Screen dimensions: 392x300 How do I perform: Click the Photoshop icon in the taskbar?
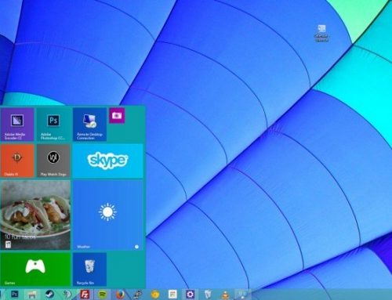pyautogui.click(x=15, y=295)
